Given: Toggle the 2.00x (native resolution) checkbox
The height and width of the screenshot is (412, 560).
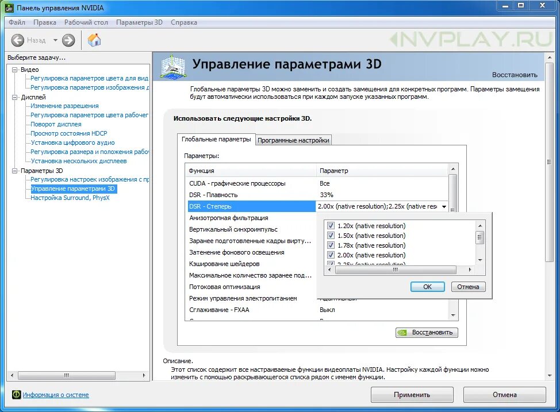Looking at the screenshot, I should pyautogui.click(x=331, y=255).
